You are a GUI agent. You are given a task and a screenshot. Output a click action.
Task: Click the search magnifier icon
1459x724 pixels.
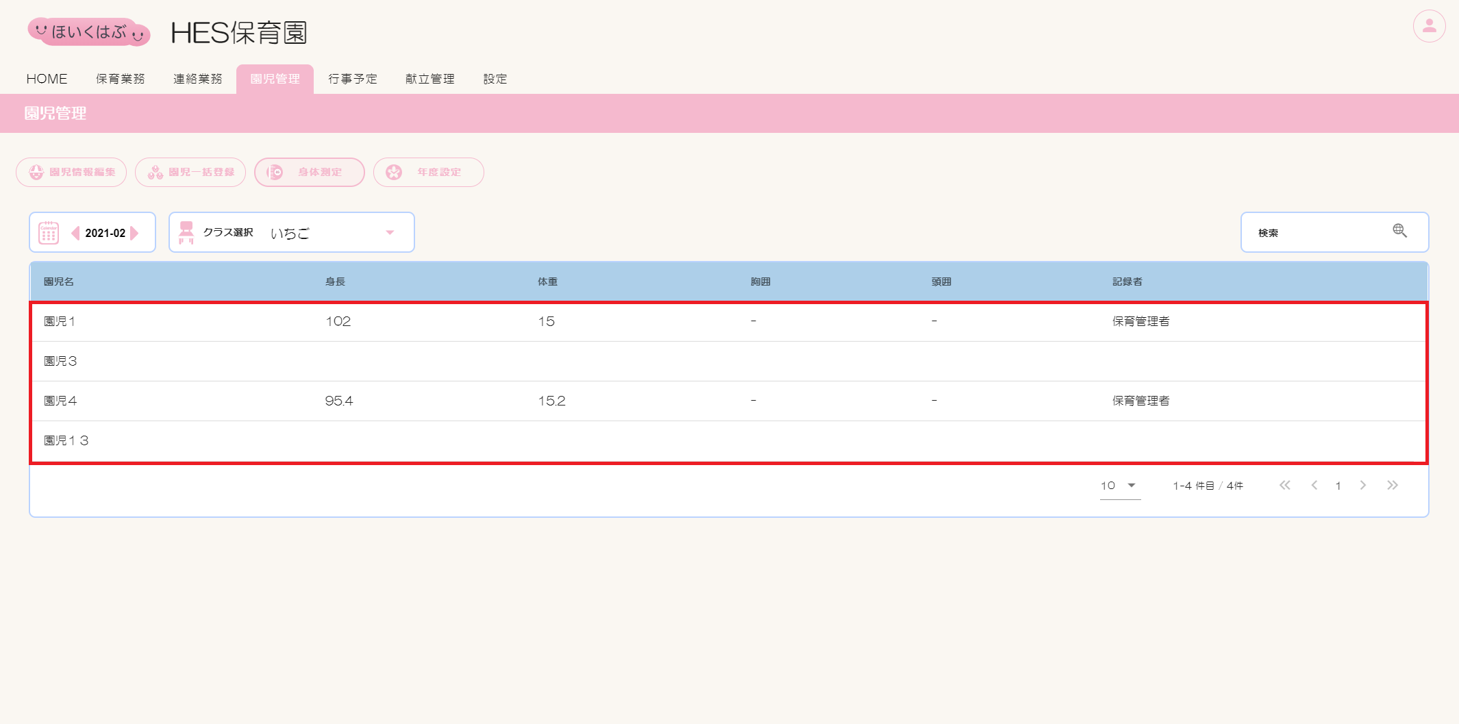pyautogui.click(x=1399, y=231)
